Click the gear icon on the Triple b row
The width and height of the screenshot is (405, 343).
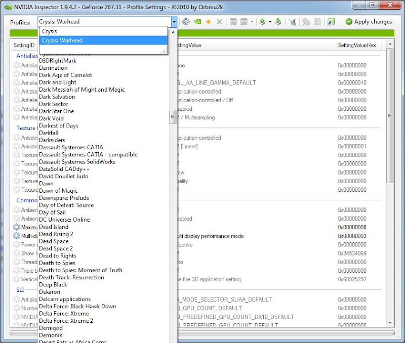click(x=16, y=271)
